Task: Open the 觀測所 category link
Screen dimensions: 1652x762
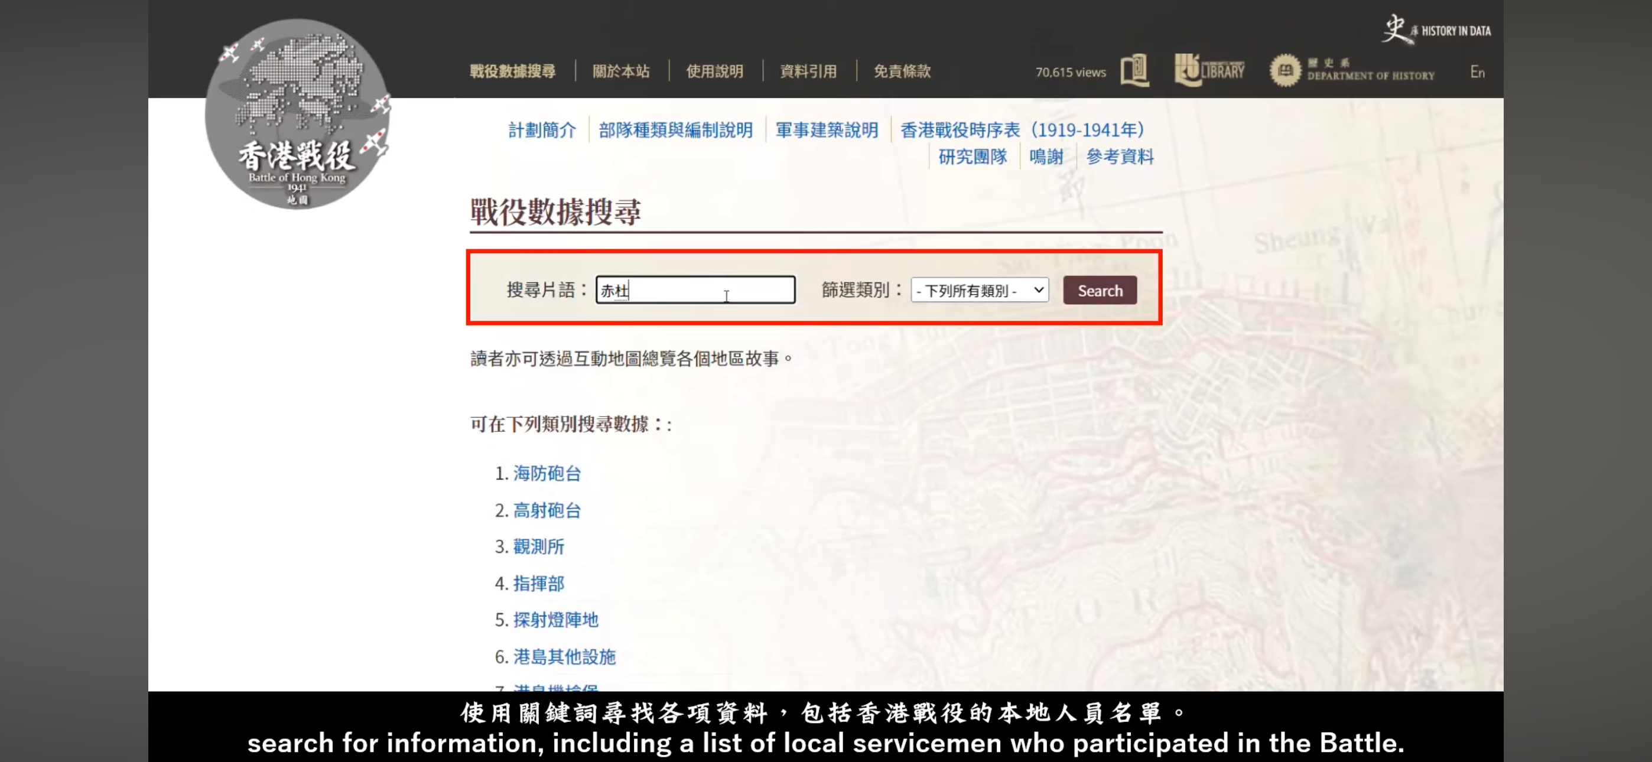Action: (538, 546)
